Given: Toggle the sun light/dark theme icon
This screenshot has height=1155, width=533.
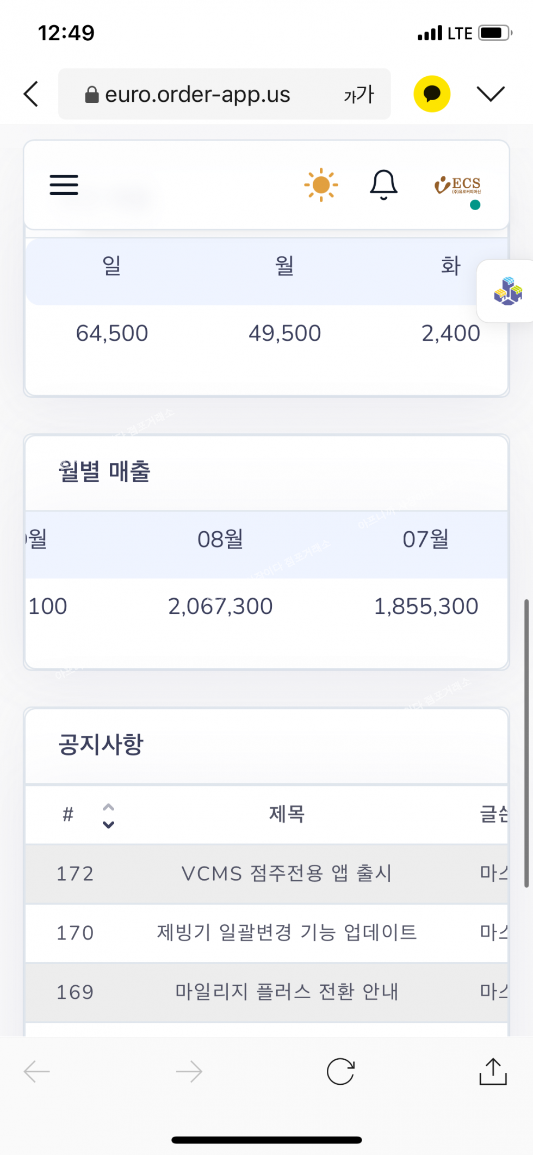Looking at the screenshot, I should [x=321, y=185].
